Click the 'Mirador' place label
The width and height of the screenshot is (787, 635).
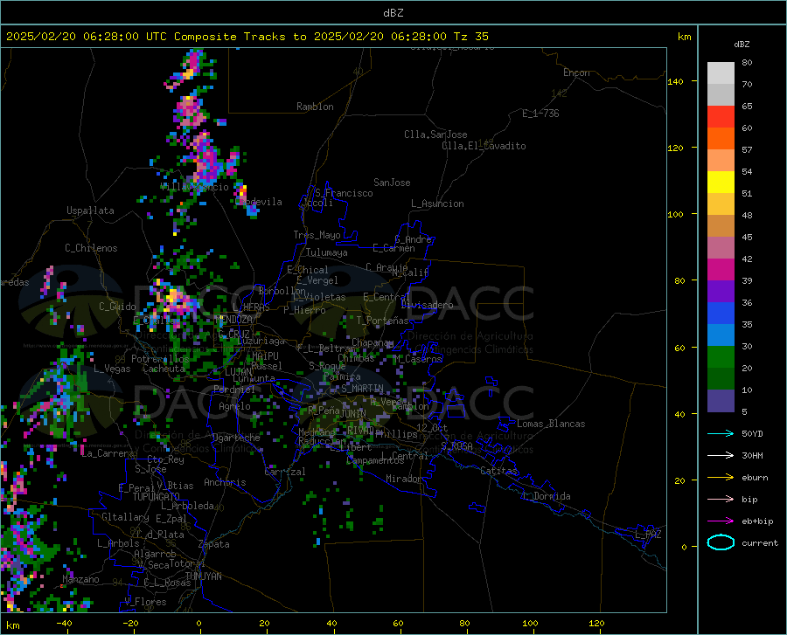(x=404, y=479)
